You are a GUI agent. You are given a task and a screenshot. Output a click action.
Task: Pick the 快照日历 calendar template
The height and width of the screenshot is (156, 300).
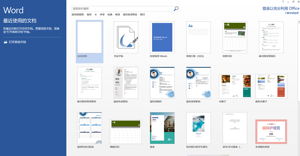coord(235,38)
